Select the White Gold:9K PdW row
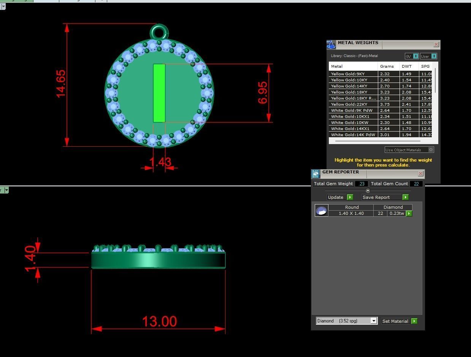This screenshot has width=471, height=357. pyautogui.click(x=381, y=111)
